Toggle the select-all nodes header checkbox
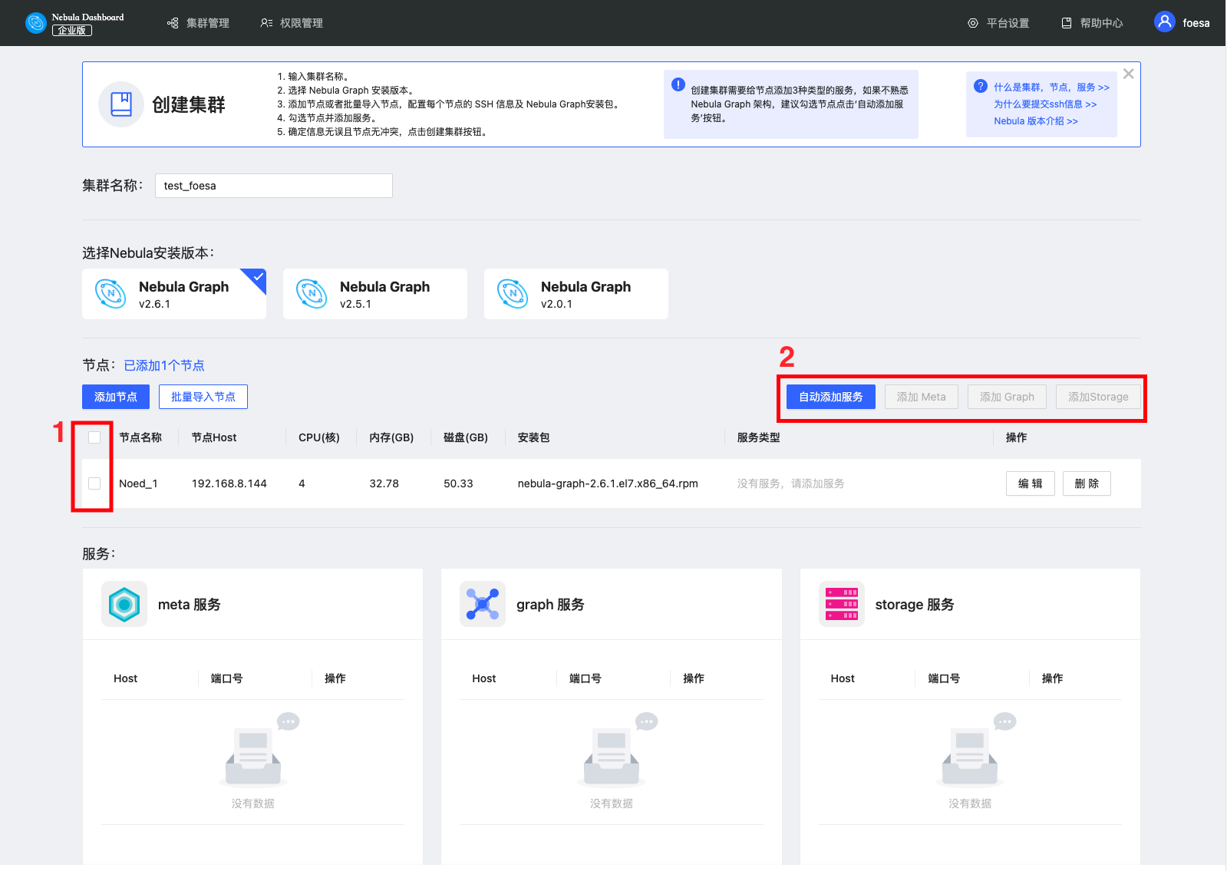This screenshot has height=871, width=1227. click(x=94, y=437)
